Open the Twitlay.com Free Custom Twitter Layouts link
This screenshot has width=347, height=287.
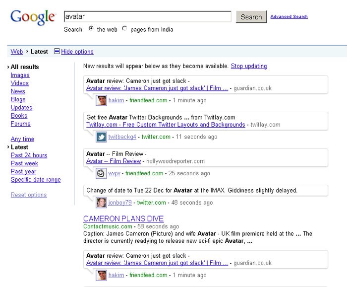pyautogui.click(x=166, y=125)
